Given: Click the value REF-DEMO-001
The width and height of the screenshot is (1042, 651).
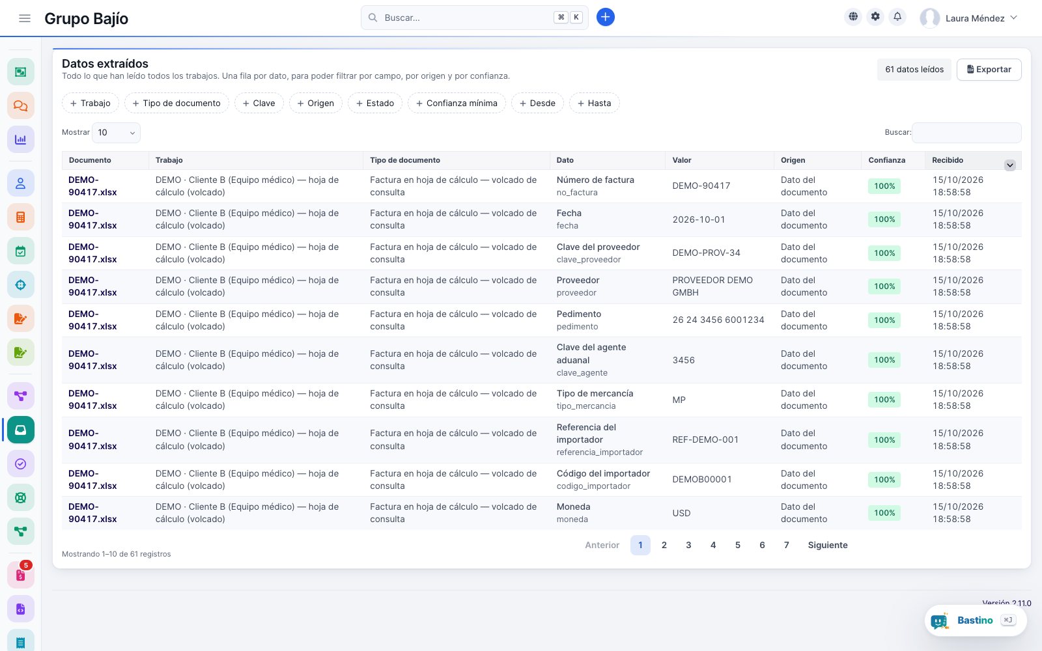Looking at the screenshot, I should pyautogui.click(x=706, y=440).
